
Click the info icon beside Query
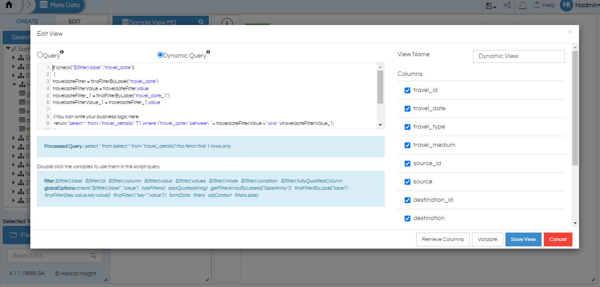point(62,52)
